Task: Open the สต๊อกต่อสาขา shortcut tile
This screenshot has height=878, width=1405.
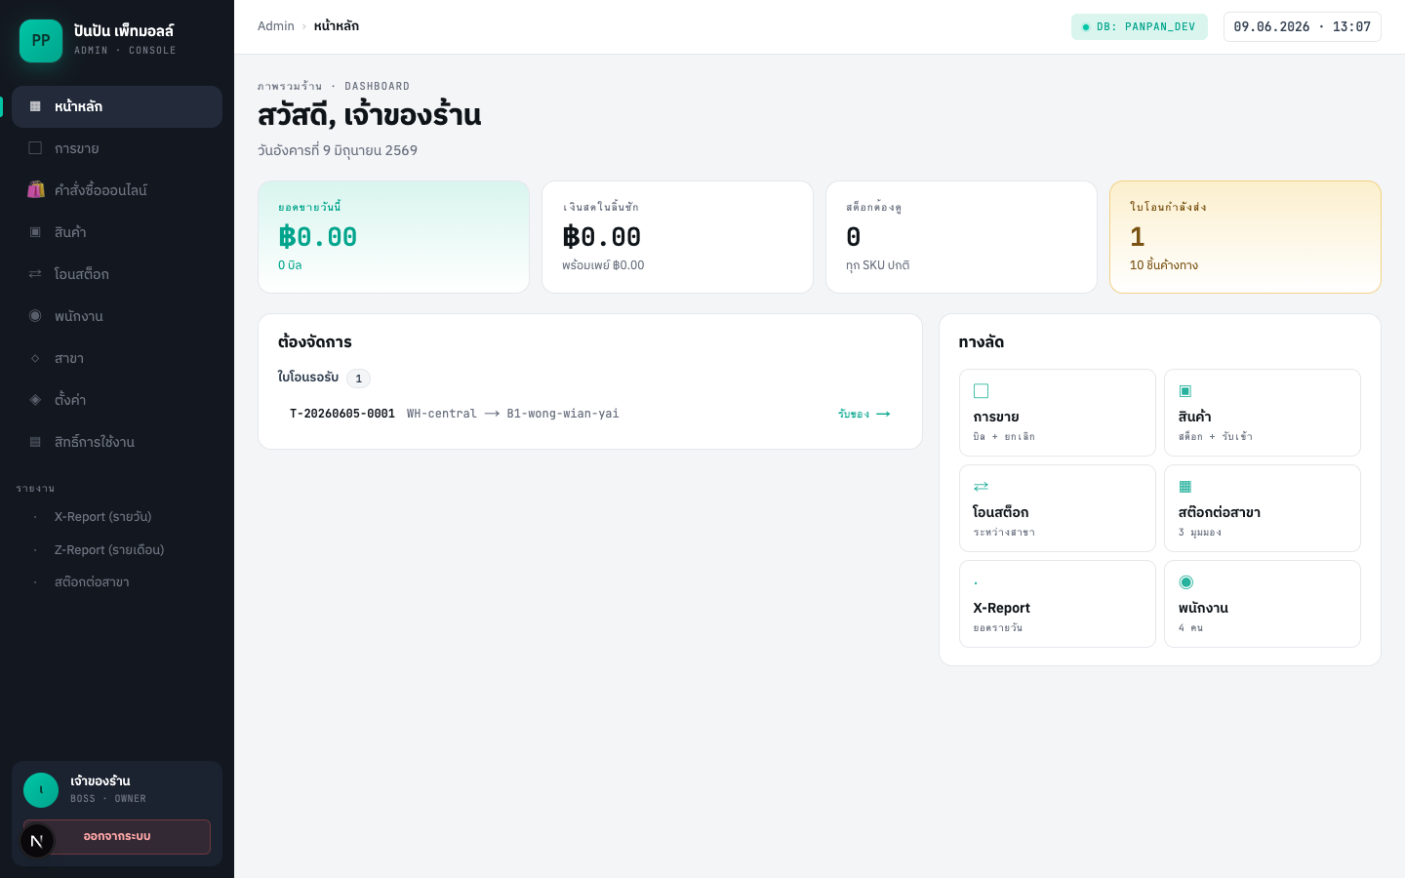Action: 1263,508
